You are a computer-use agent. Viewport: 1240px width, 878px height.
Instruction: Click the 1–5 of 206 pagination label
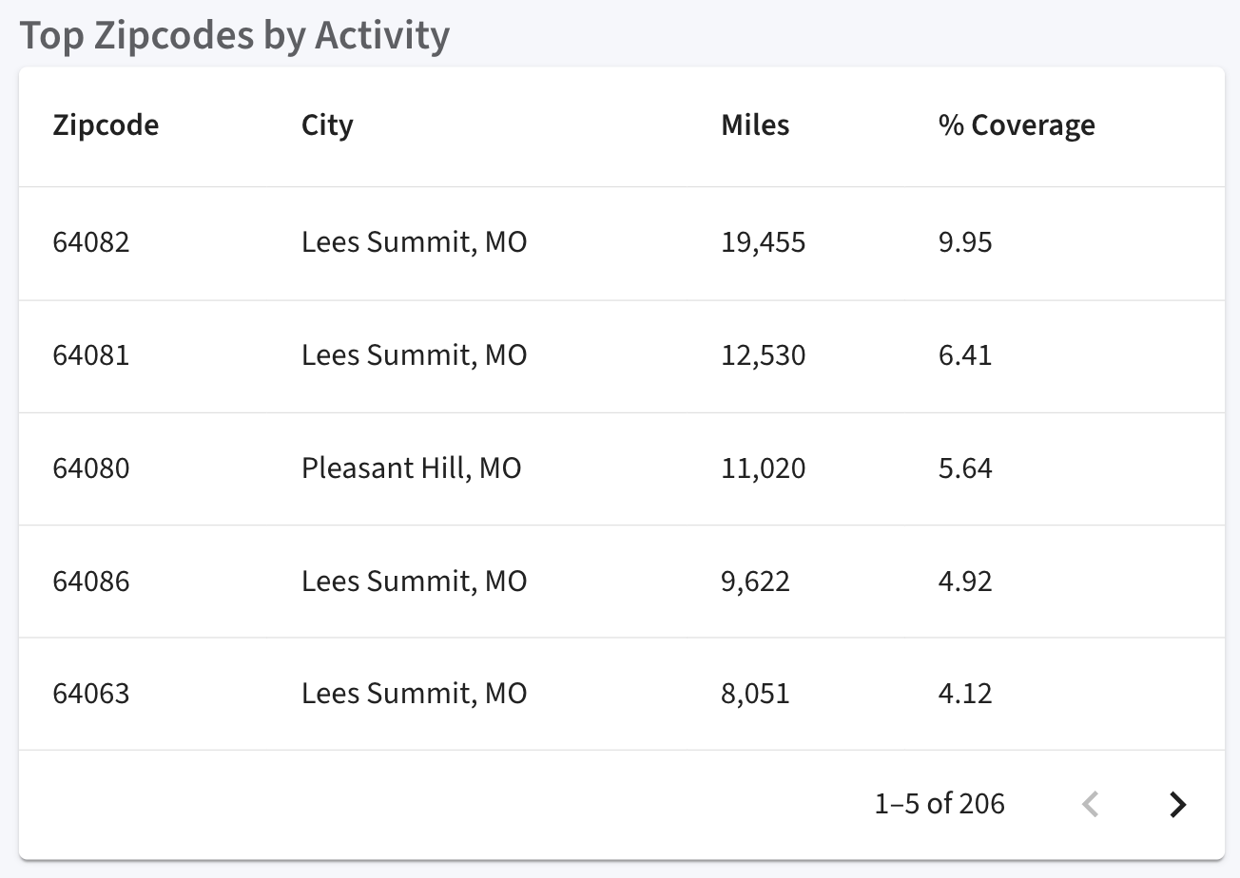click(x=940, y=804)
